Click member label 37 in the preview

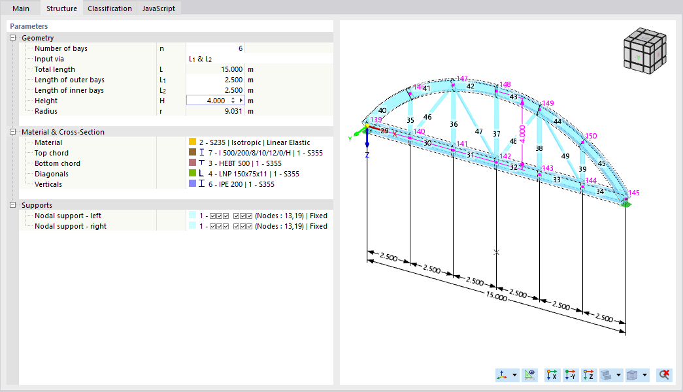click(x=497, y=134)
